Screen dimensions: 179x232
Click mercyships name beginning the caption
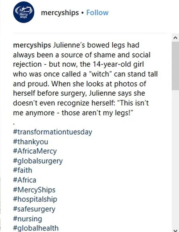pyautogui.click(x=32, y=45)
